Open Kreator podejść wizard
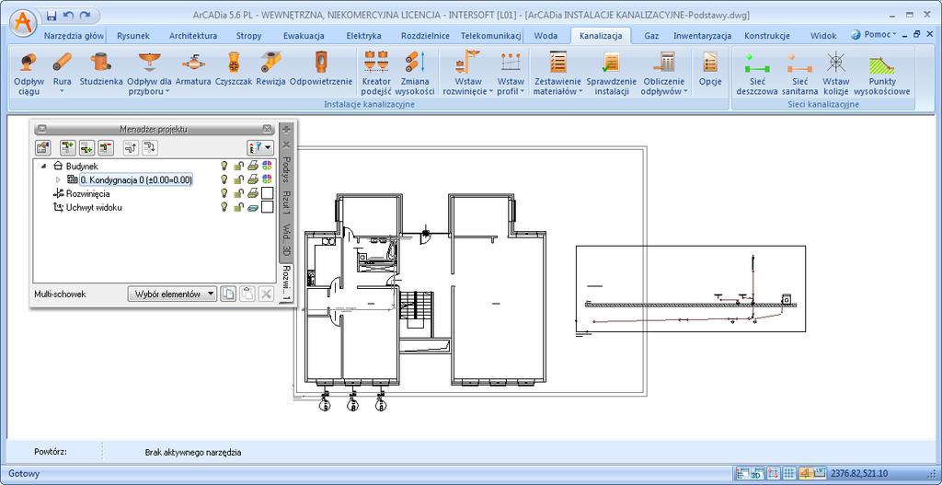This screenshot has height=485, width=942. [x=376, y=74]
